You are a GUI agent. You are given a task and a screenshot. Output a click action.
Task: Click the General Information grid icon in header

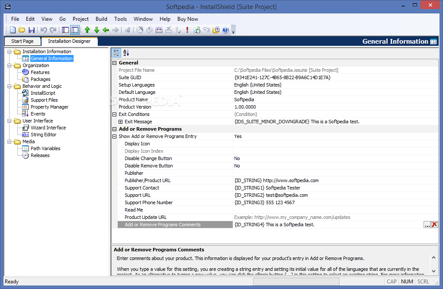tap(433, 42)
